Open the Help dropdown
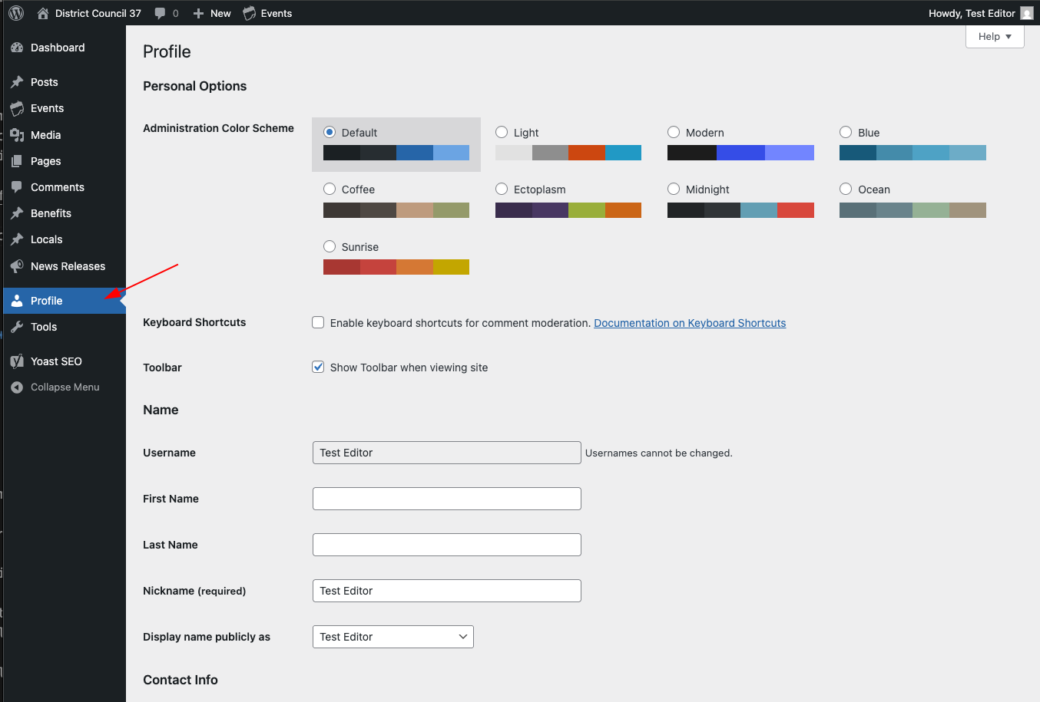The height and width of the screenshot is (702, 1040). click(x=993, y=36)
